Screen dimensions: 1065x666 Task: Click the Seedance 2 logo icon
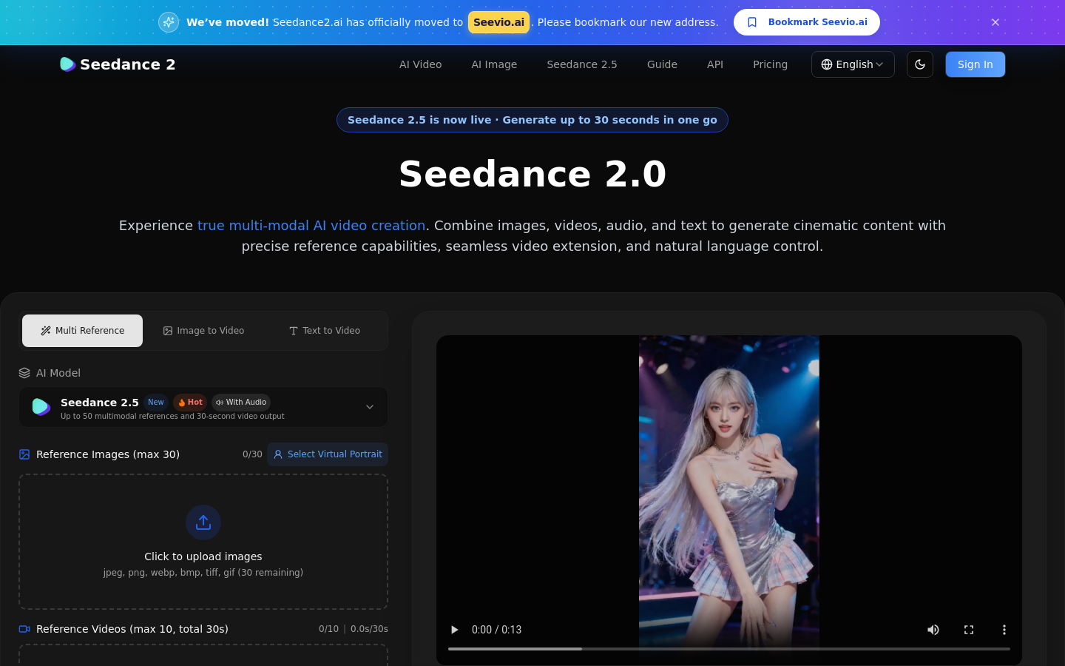point(67,64)
